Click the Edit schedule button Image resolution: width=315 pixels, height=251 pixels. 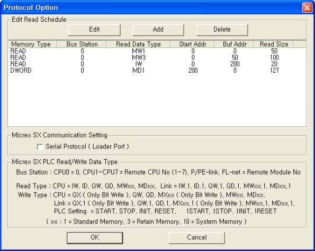pyautogui.click(x=94, y=30)
